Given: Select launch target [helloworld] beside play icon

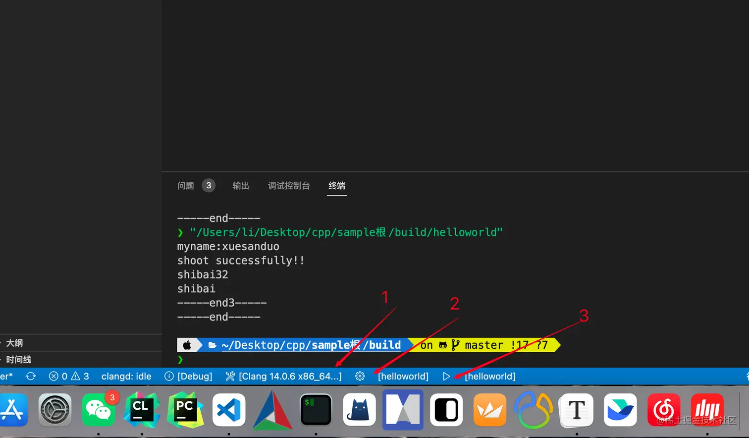Looking at the screenshot, I should point(490,376).
